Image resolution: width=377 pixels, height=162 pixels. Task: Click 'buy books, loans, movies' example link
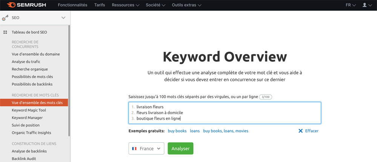click(226, 131)
